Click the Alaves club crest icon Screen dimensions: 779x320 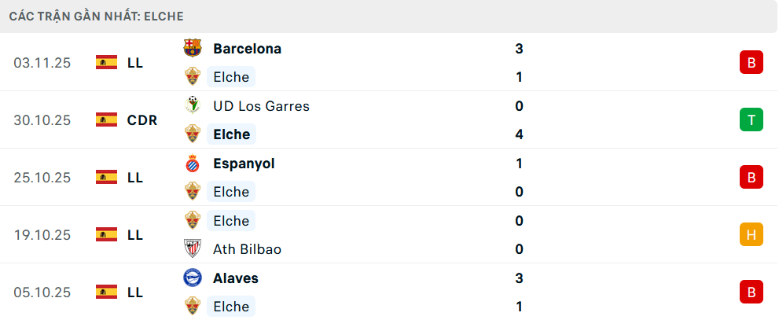pyautogui.click(x=193, y=278)
